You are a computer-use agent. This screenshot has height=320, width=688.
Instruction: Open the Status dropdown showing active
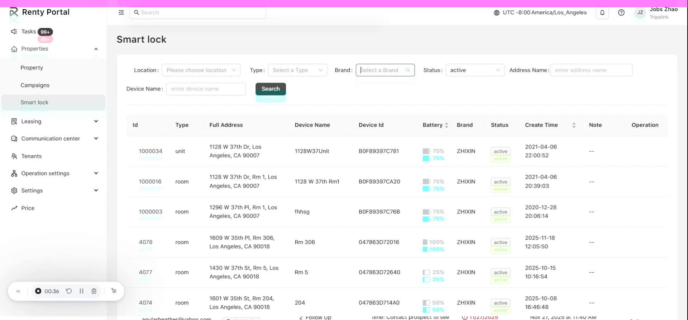tap(475, 70)
